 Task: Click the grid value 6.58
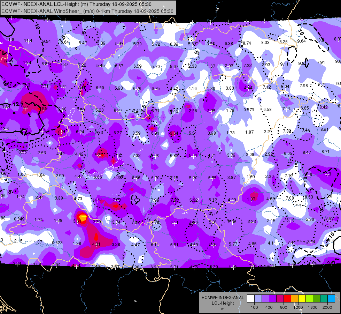268,109
